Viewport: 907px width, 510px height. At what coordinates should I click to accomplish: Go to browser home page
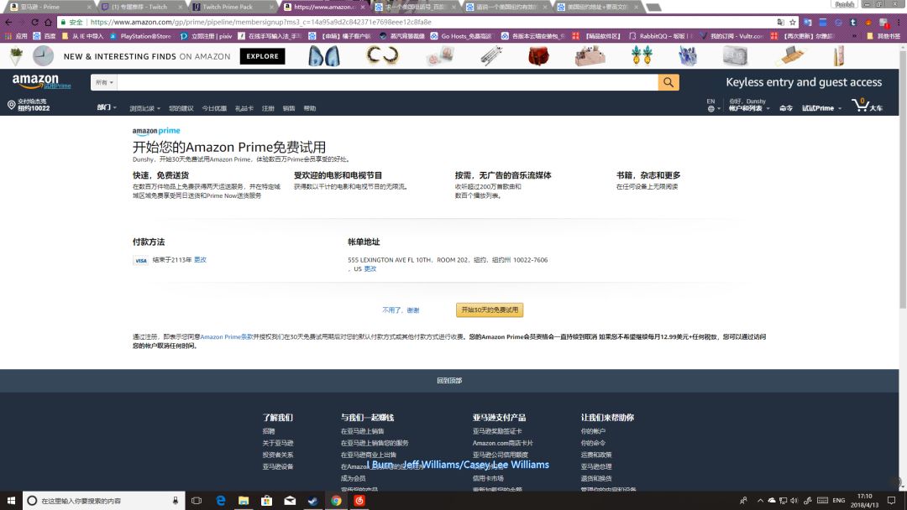48,22
